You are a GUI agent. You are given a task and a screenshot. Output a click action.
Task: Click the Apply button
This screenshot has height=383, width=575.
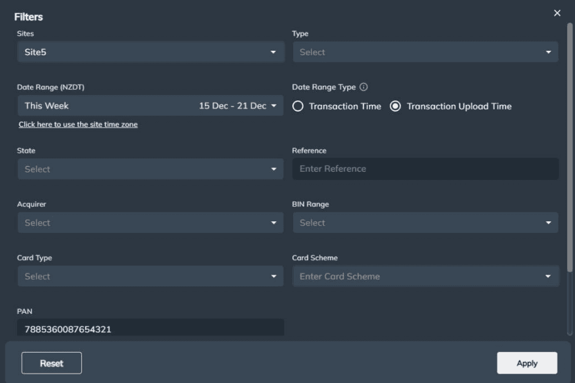pos(527,363)
